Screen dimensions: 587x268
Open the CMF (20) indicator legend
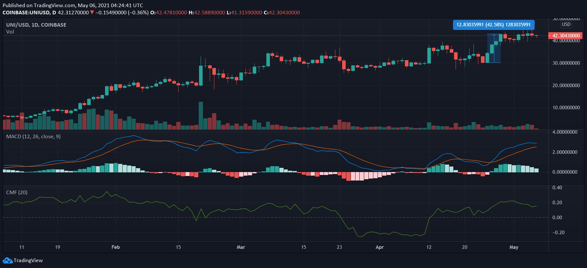[x=17, y=192]
